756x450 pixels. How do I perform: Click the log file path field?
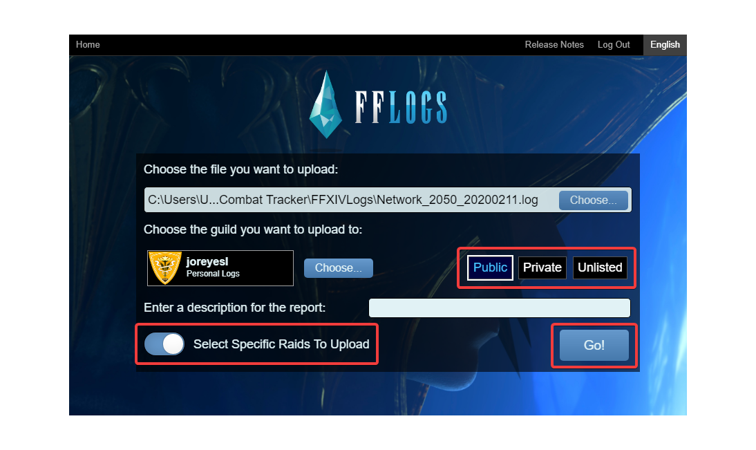pyautogui.click(x=351, y=200)
